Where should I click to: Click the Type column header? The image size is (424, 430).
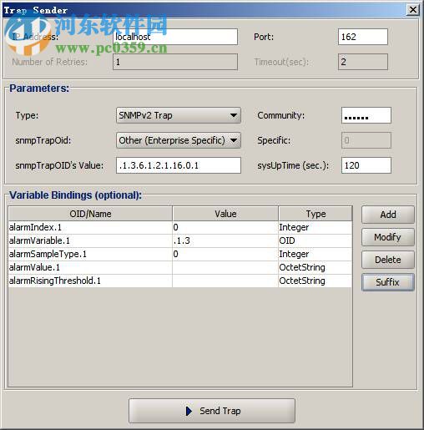tap(315, 214)
